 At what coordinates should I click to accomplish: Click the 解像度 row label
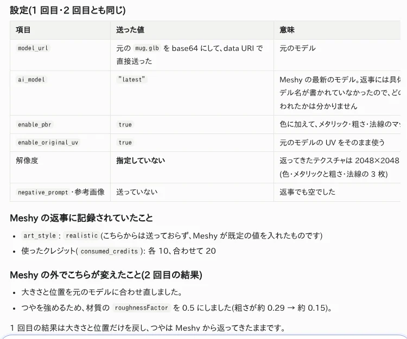(x=27, y=161)
